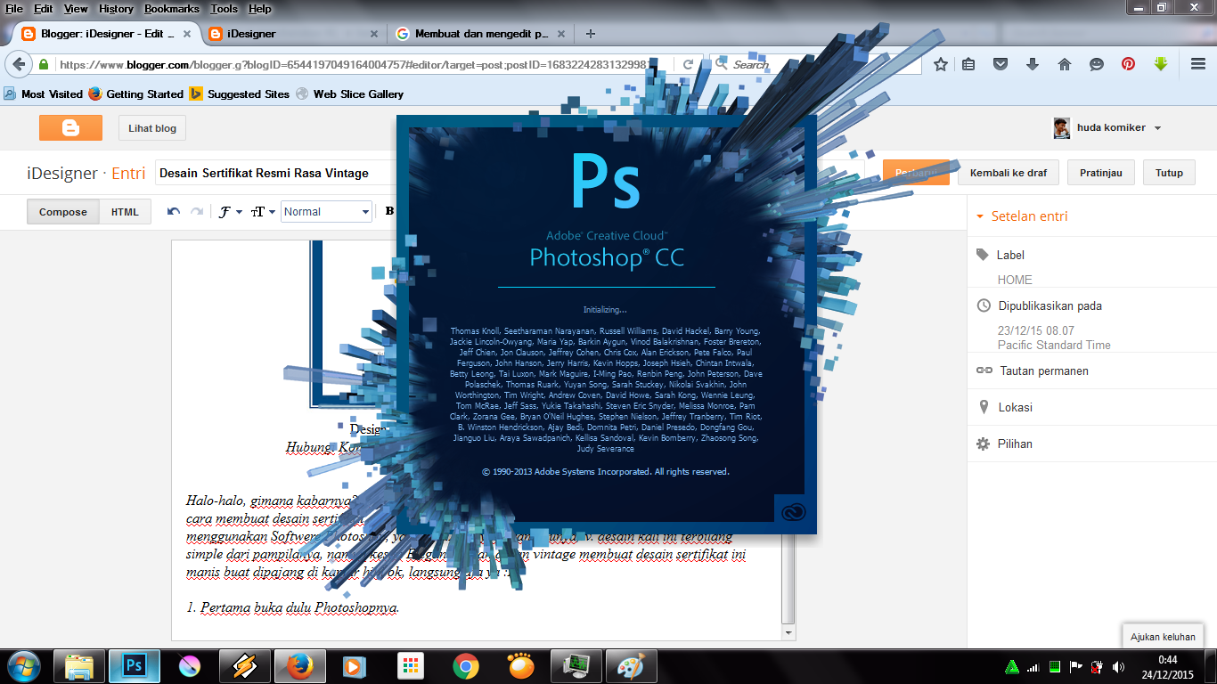Bookmark this page with the star icon
1217x684 pixels.
(x=940, y=64)
